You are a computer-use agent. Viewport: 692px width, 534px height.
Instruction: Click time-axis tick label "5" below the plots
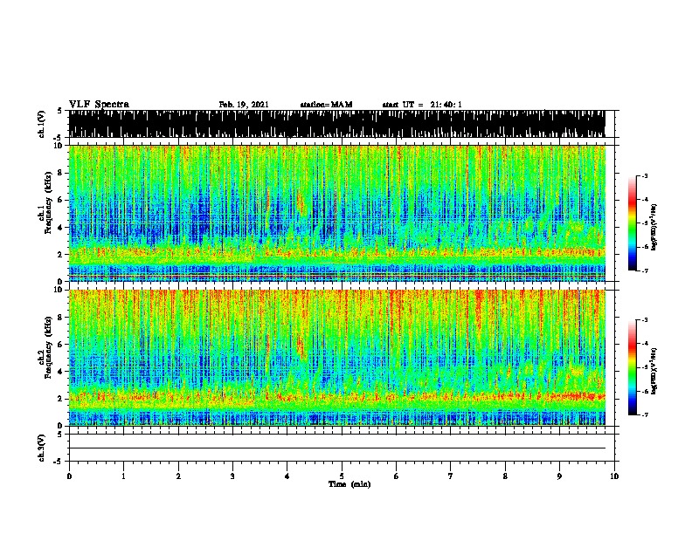pyautogui.click(x=342, y=476)
